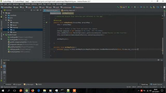166x93 pixels.
Task: Toggle the highlighted Event Log side icon
Action: [4, 66]
